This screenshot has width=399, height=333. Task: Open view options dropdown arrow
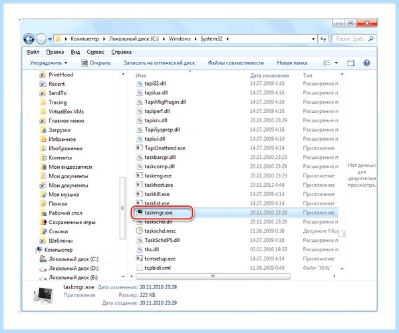pos(336,63)
